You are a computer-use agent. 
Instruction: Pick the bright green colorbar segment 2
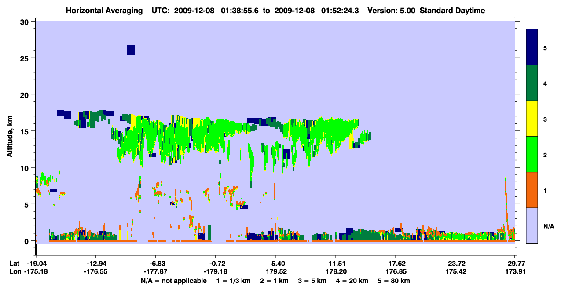coord(532,154)
